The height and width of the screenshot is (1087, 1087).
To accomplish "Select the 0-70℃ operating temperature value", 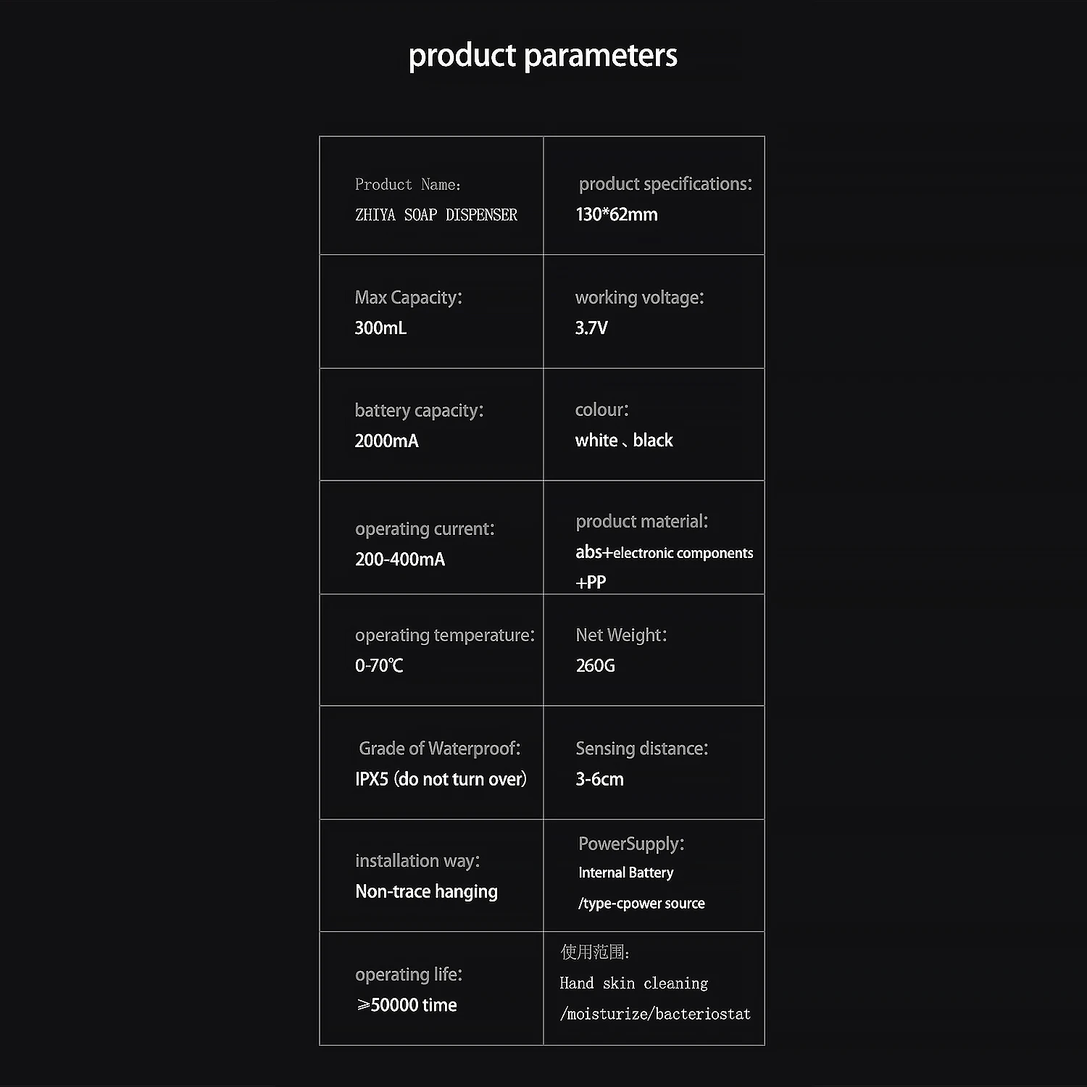I will 379,666.
